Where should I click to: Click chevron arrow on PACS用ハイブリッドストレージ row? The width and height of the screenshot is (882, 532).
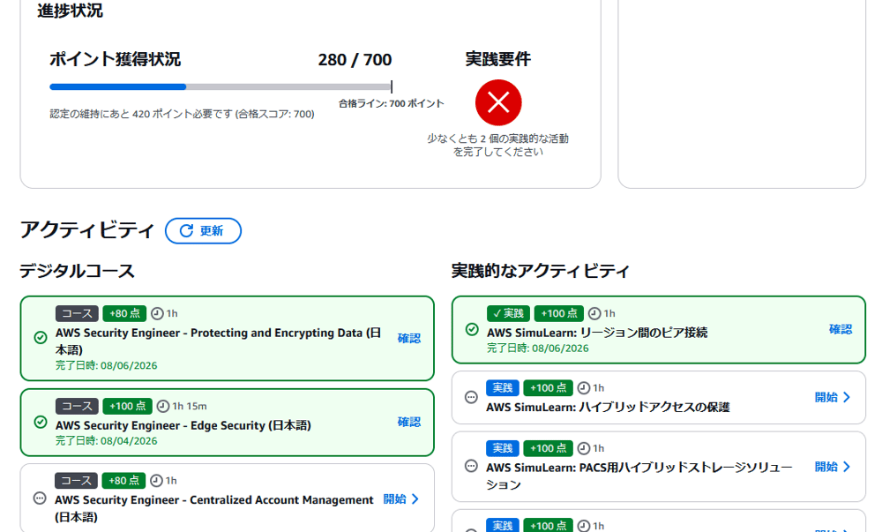(847, 467)
